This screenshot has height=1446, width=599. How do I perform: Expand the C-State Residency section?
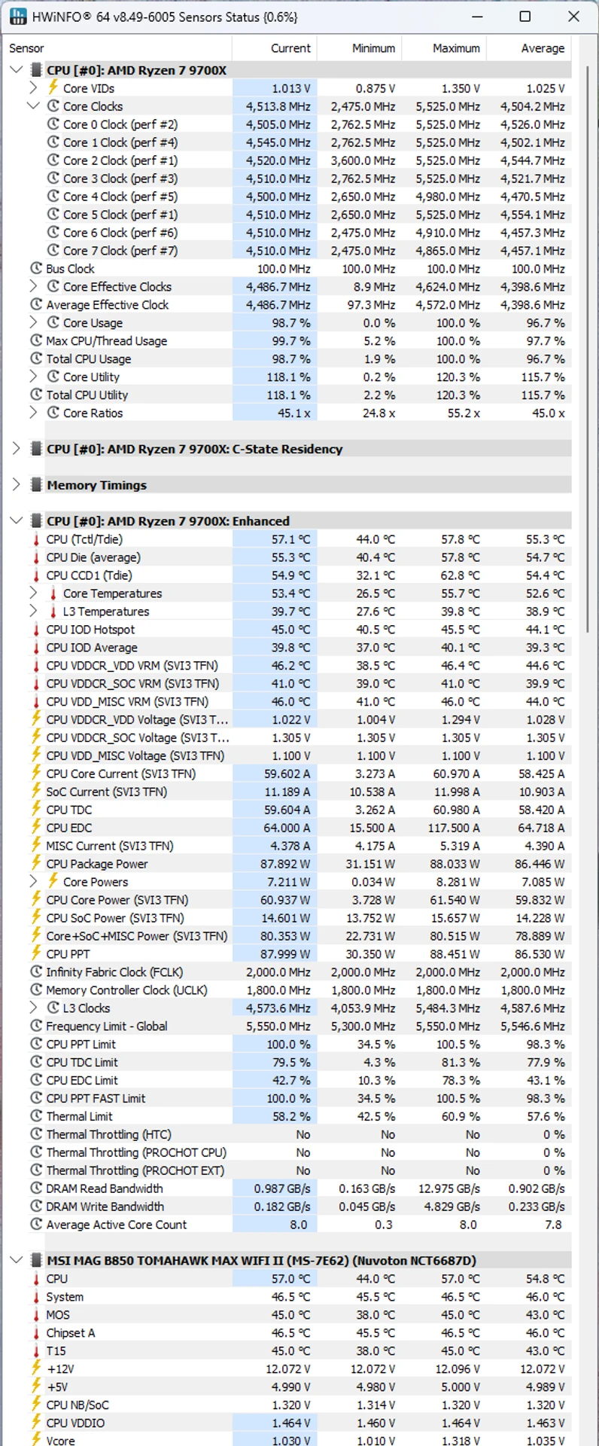(x=17, y=449)
